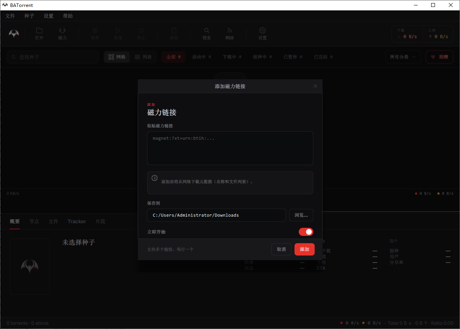The height and width of the screenshot is (329, 460).
Task: Click the info icon in metadata notice
Action: click(x=155, y=178)
